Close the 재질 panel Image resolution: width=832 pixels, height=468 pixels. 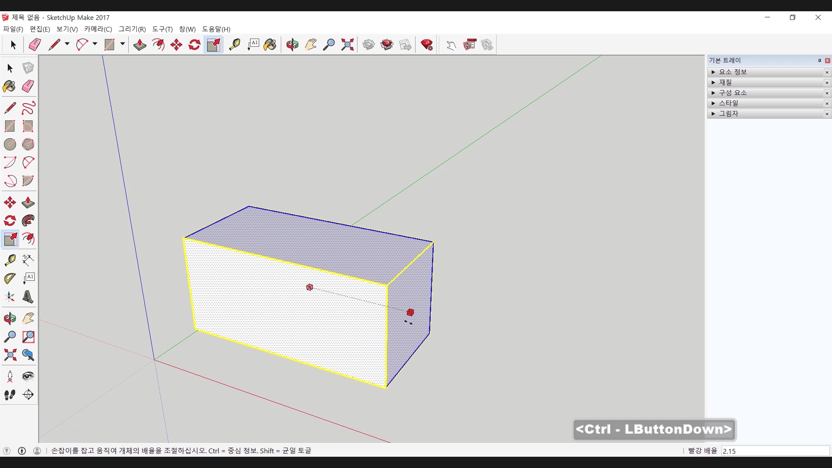point(827,82)
